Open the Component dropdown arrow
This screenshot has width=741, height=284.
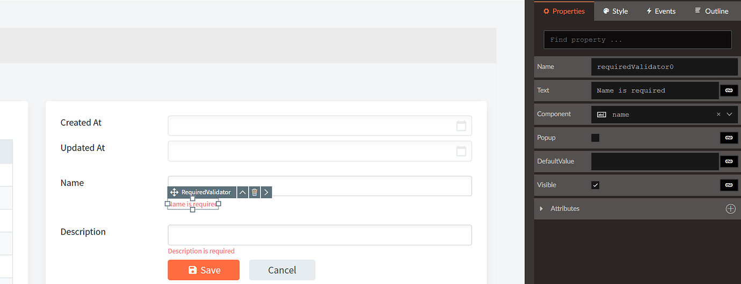(729, 114)
